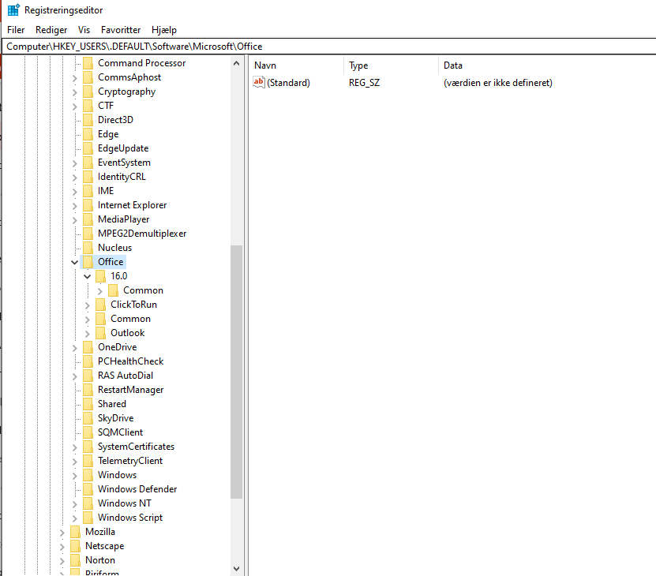Click the Type column header

coord(392,65)
